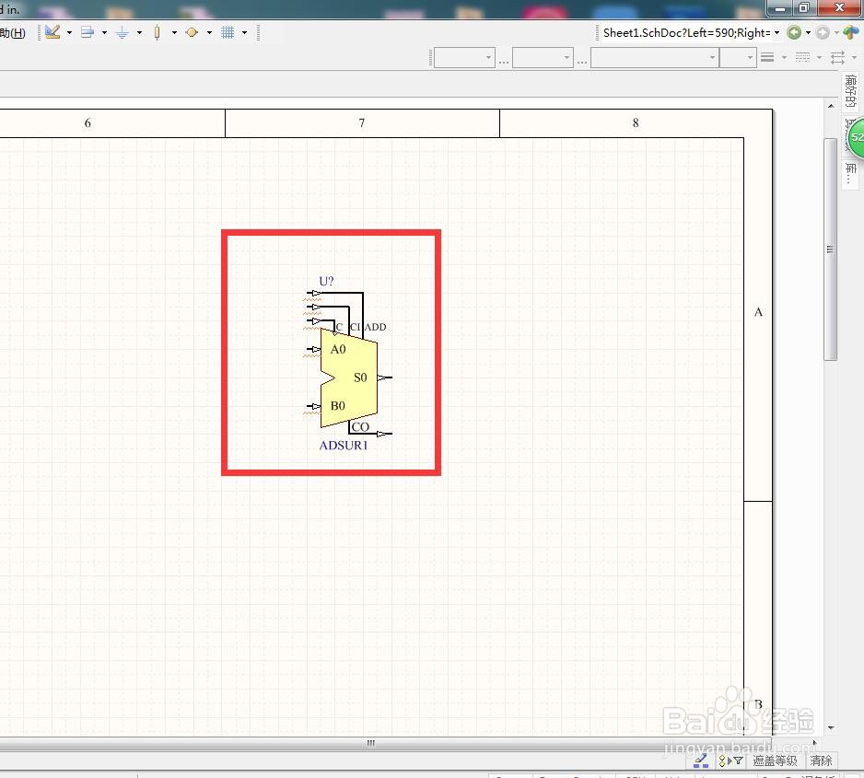Restore the window with the restore button

[803, 7]
